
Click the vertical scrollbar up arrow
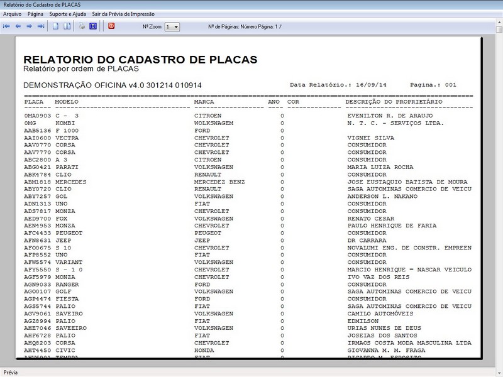point(499,23)
